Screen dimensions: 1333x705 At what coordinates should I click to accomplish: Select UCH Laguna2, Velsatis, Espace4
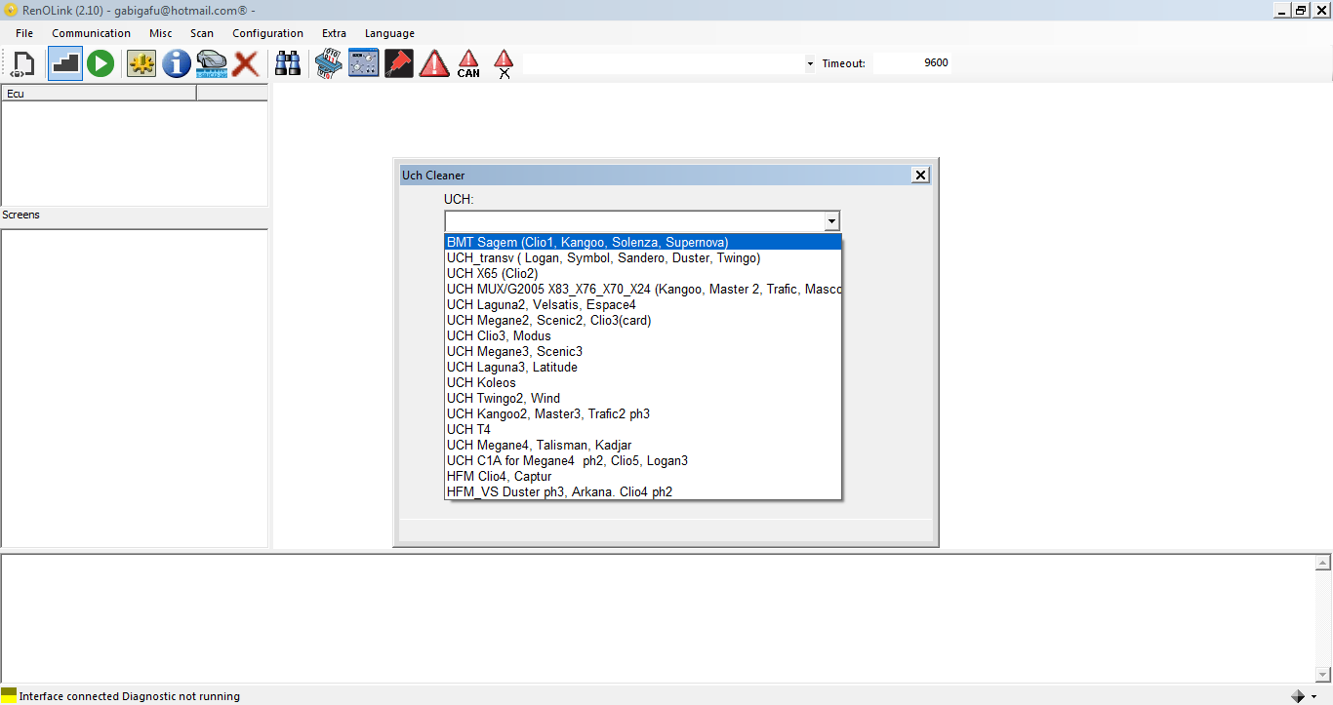tap(643, 304)
